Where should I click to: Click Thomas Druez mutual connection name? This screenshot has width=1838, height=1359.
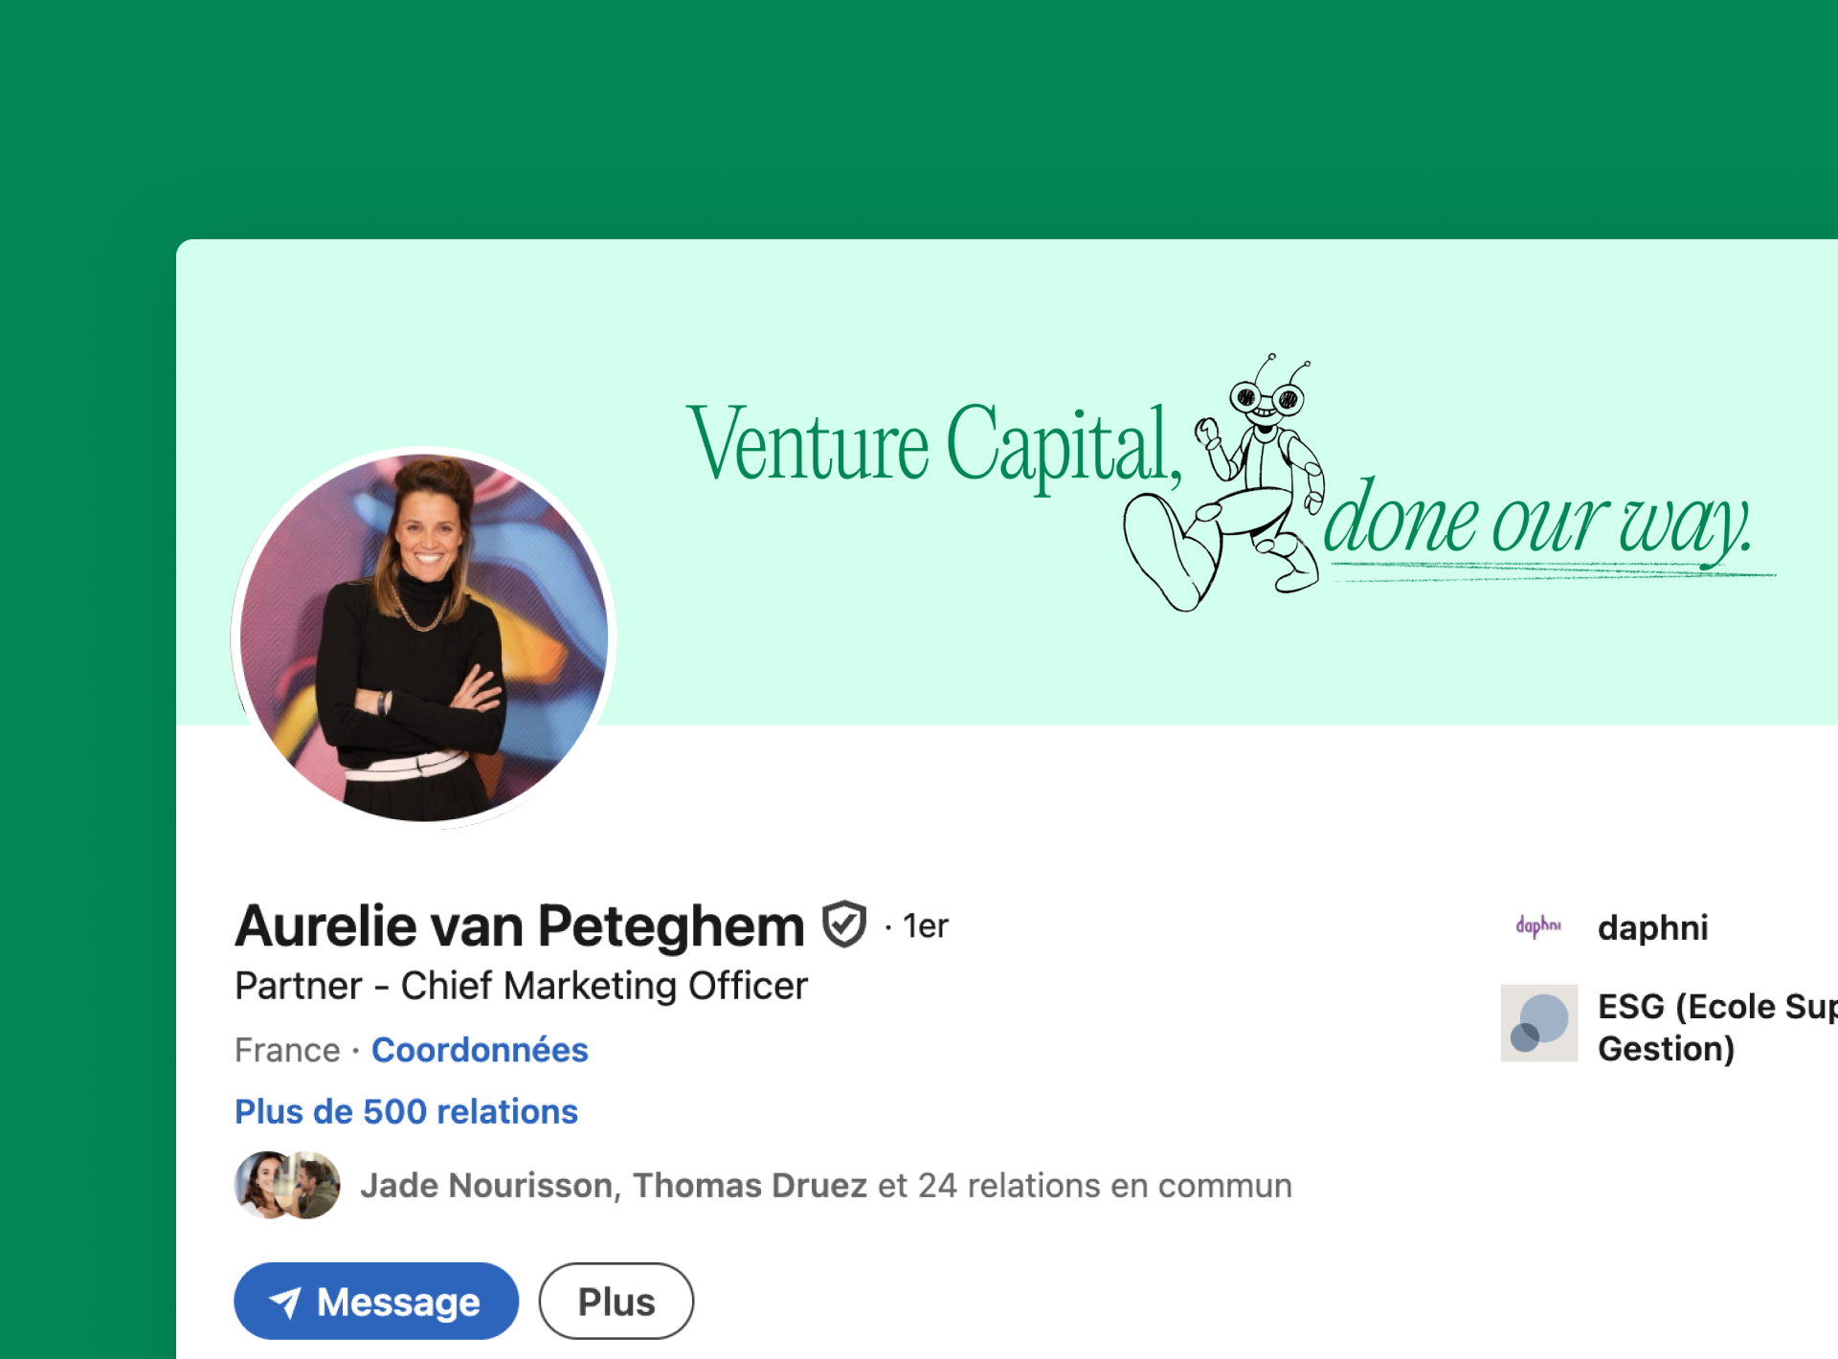point(750,1185)
